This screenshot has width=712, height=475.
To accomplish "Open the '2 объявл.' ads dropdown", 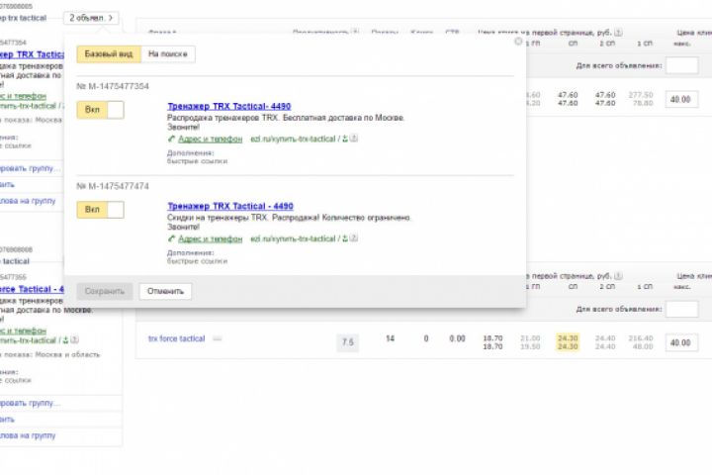I will point(91,18).
